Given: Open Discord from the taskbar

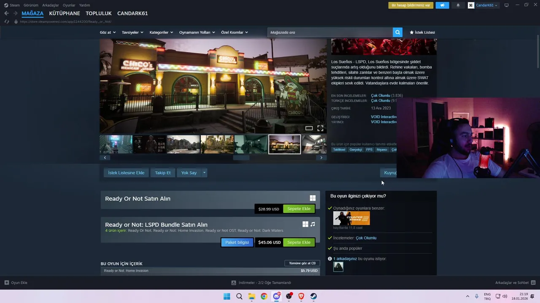Looking at the screenshot, I should pyautogui.click(x=276, y=296).
